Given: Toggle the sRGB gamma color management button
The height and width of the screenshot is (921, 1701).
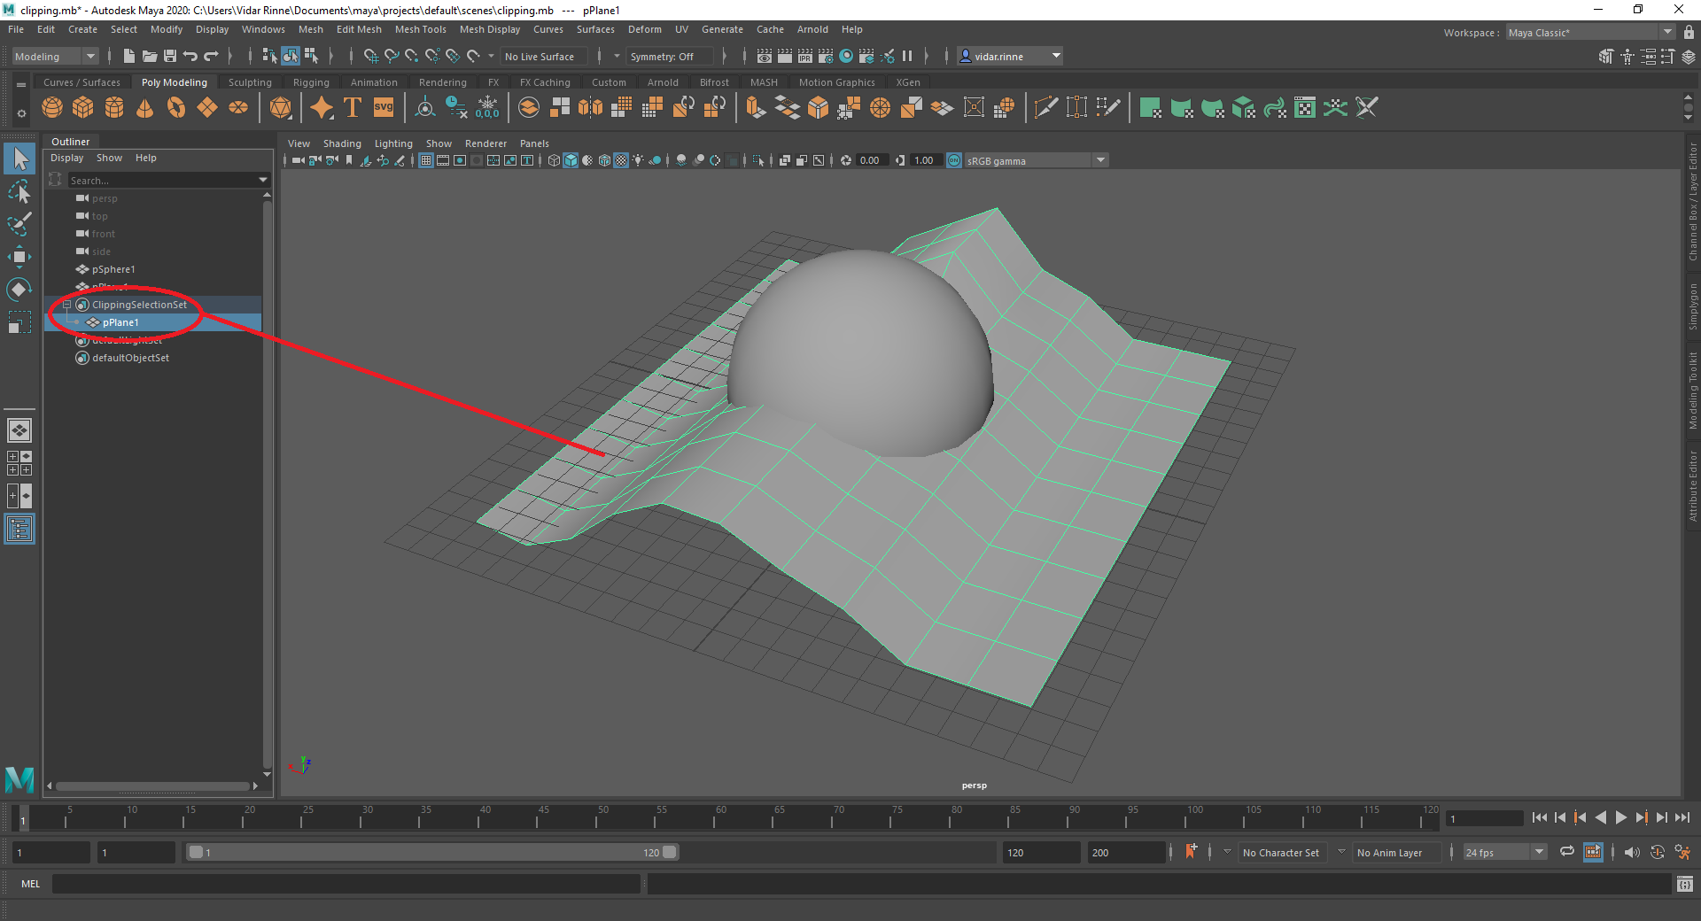Looking at the screenshot, I should (954, 160).
